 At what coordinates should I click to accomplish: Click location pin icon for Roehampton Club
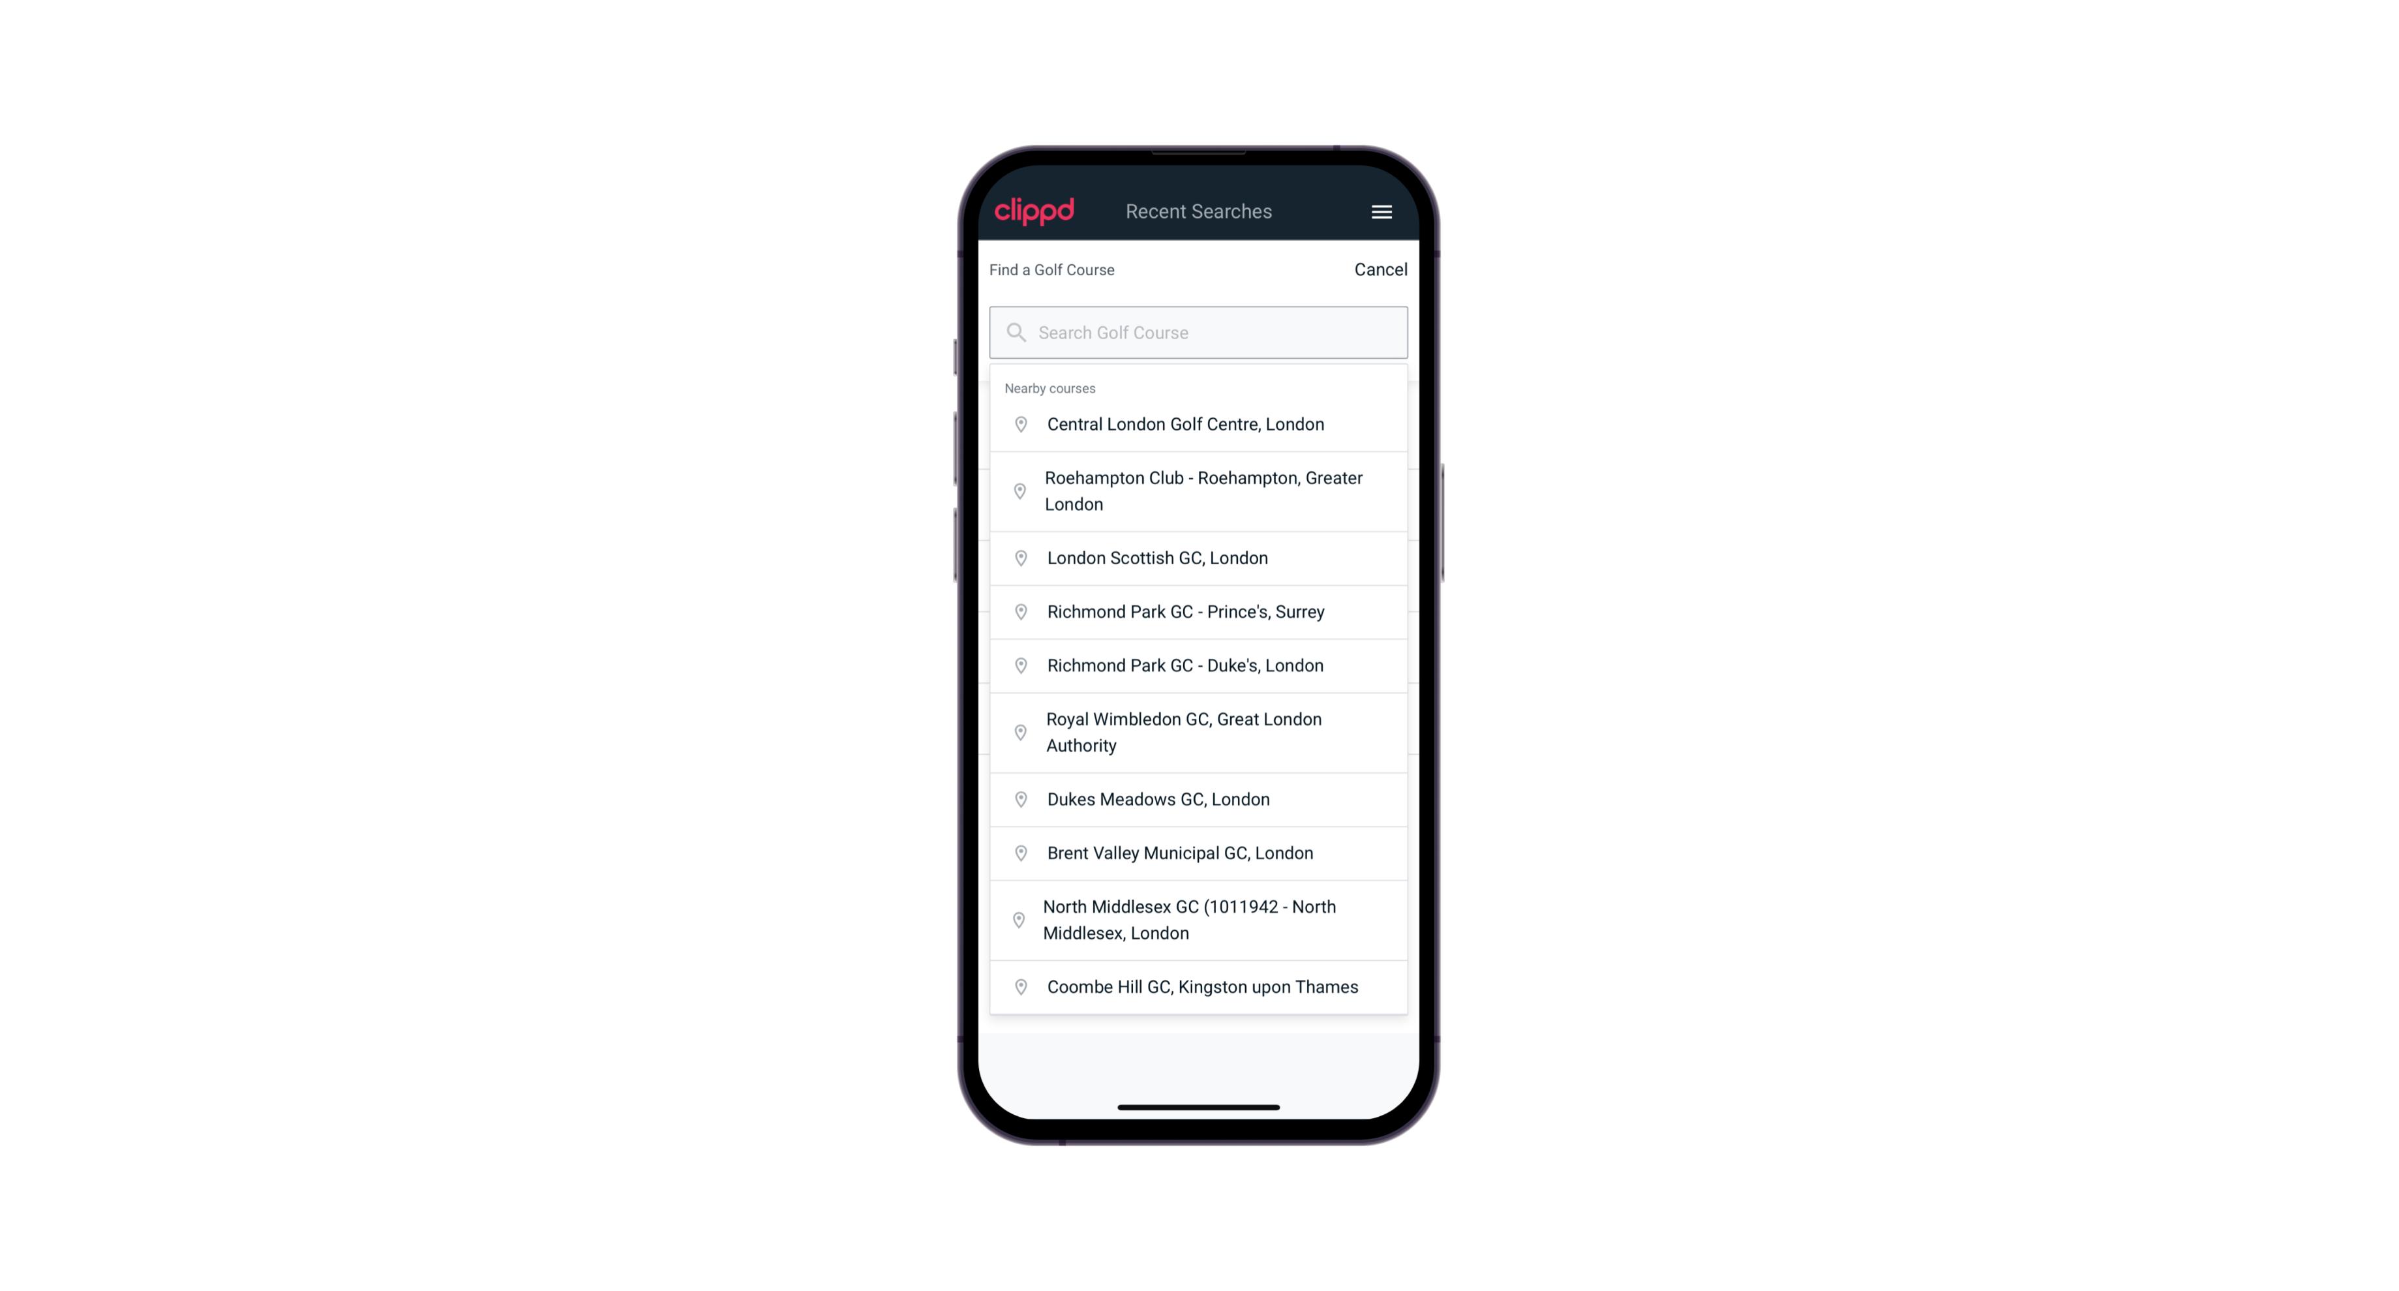click(1018, 490)
